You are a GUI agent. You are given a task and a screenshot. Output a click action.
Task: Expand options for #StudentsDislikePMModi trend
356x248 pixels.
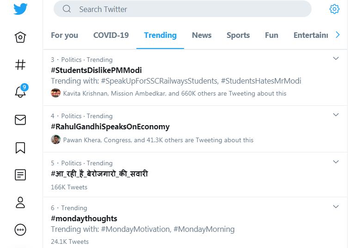click(x=336, y=59)
